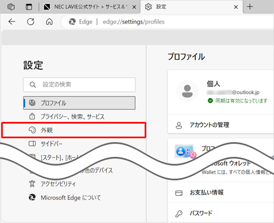Click the lock icon beside プライバシー
The height and width of the screenshot is (223, 274).
32,116
